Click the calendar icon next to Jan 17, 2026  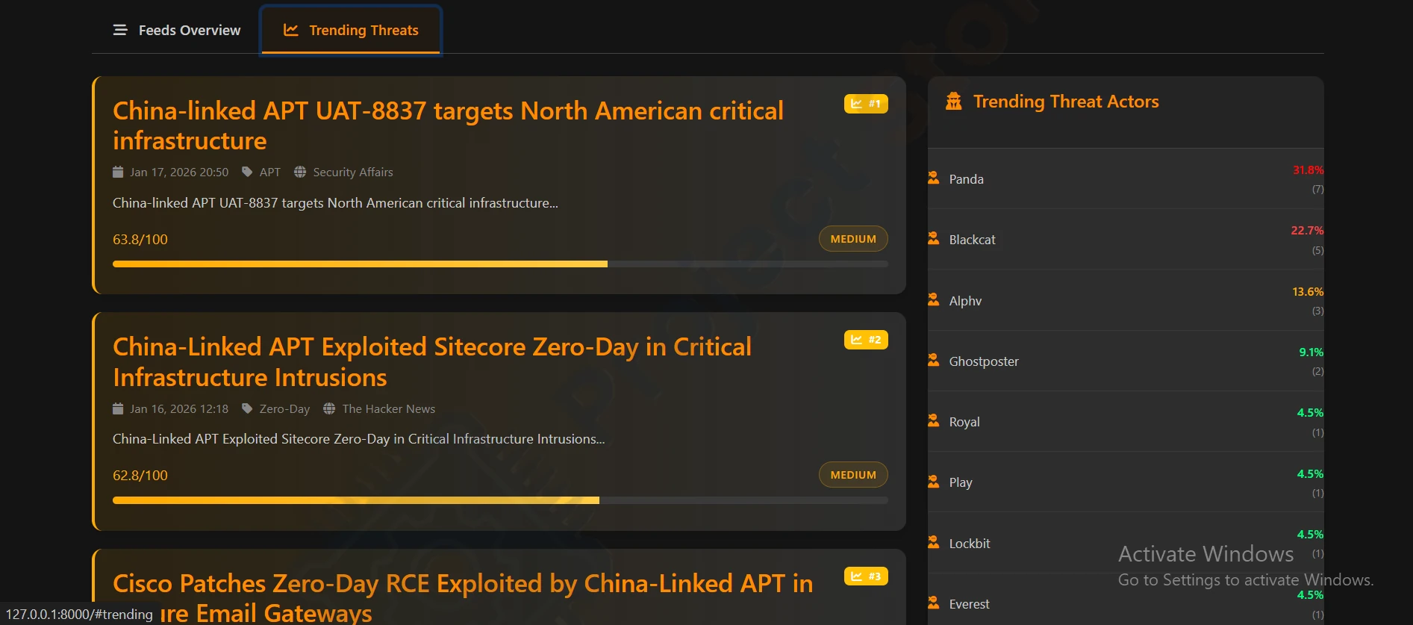tap(118, 172)
